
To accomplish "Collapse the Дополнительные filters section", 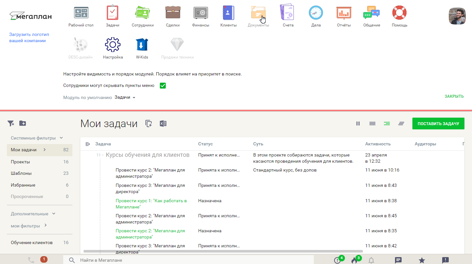I will click(x=54, y=214).
